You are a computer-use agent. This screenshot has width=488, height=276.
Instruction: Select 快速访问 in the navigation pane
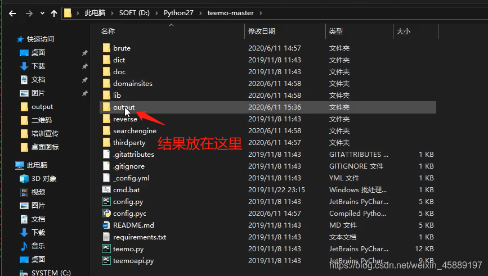[x=40, y=39]
